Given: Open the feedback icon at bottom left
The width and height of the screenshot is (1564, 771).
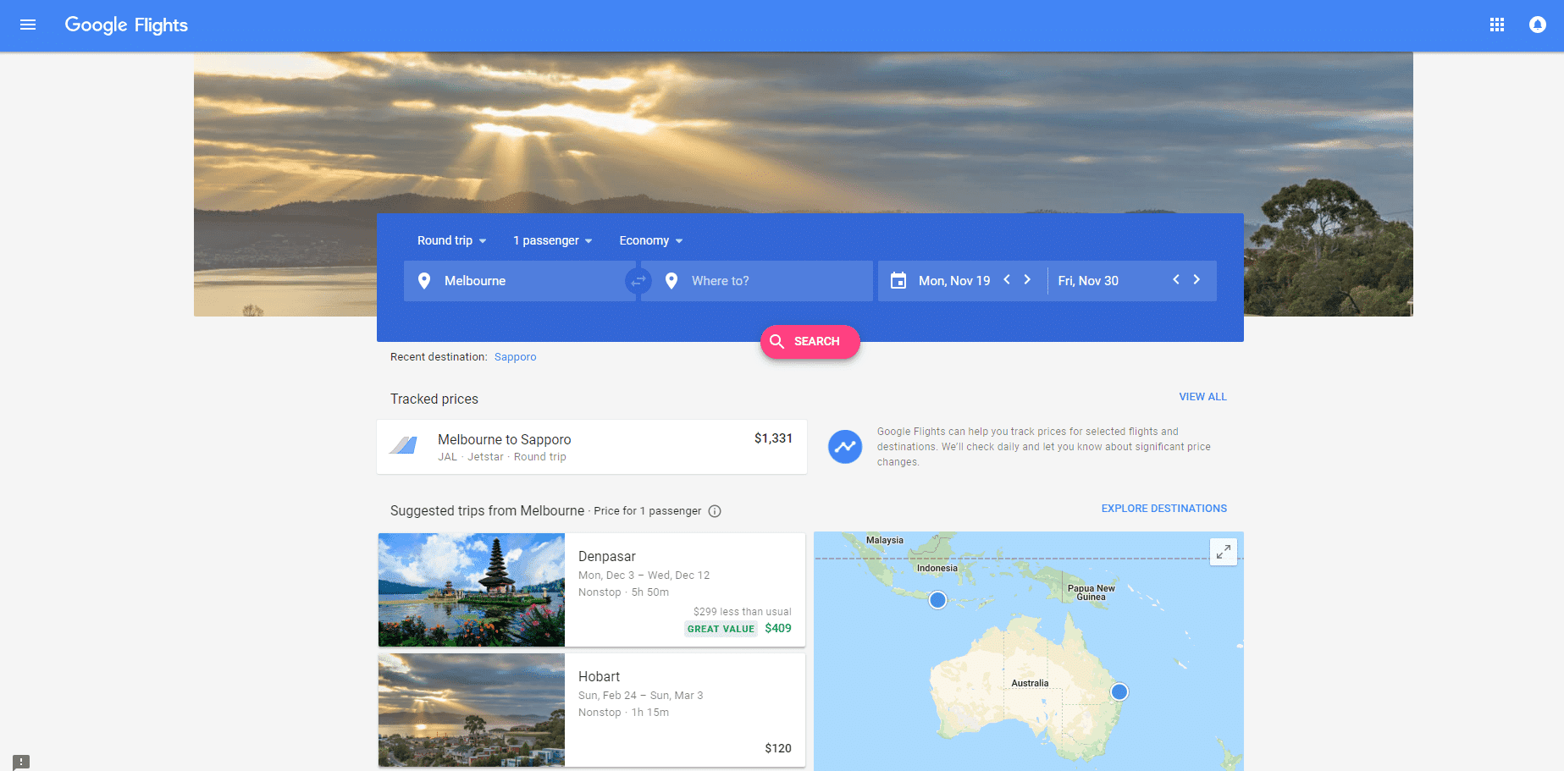Looking at the screenshot, I should click(x=23, y=763).
